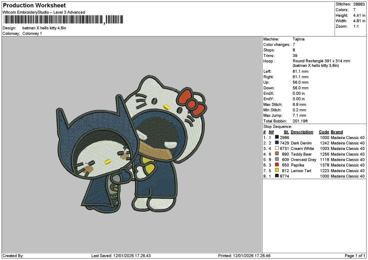The height and width of the screenshot is (260, 368).
Task: Click the Lemon Tart color swatch
Action: (x=277, y=170)
